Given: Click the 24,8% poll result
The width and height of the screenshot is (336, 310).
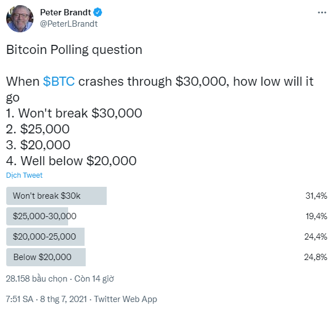Looking at the screenshot, I should pyautogui.click(x=316, y=257).
